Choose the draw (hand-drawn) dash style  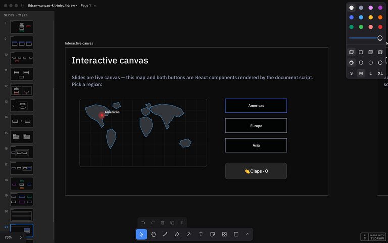[x=351, y=63]
